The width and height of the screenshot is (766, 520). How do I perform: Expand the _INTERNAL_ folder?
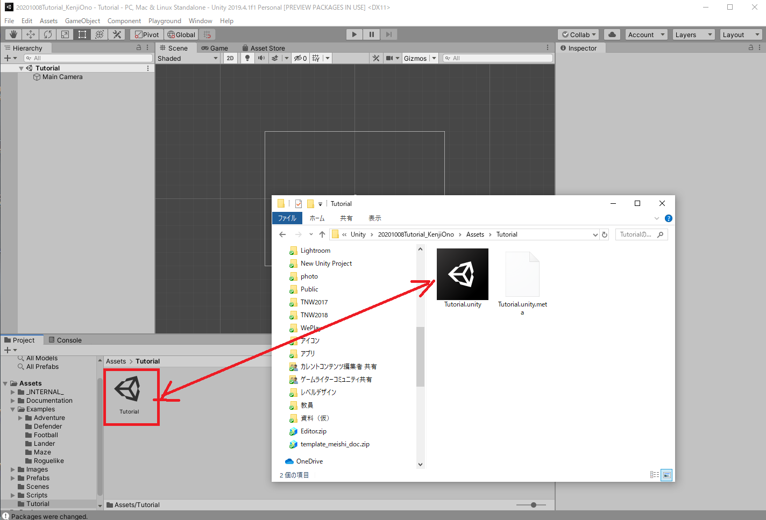click(13, 392)
